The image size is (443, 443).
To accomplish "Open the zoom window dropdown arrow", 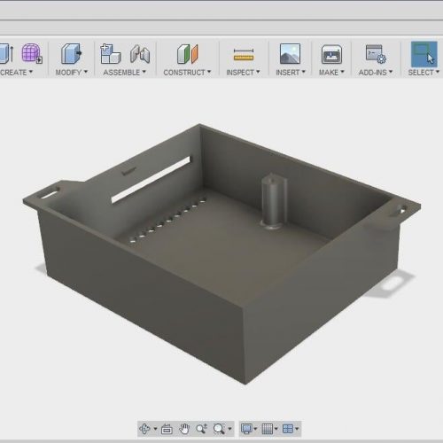I will 229,429.
